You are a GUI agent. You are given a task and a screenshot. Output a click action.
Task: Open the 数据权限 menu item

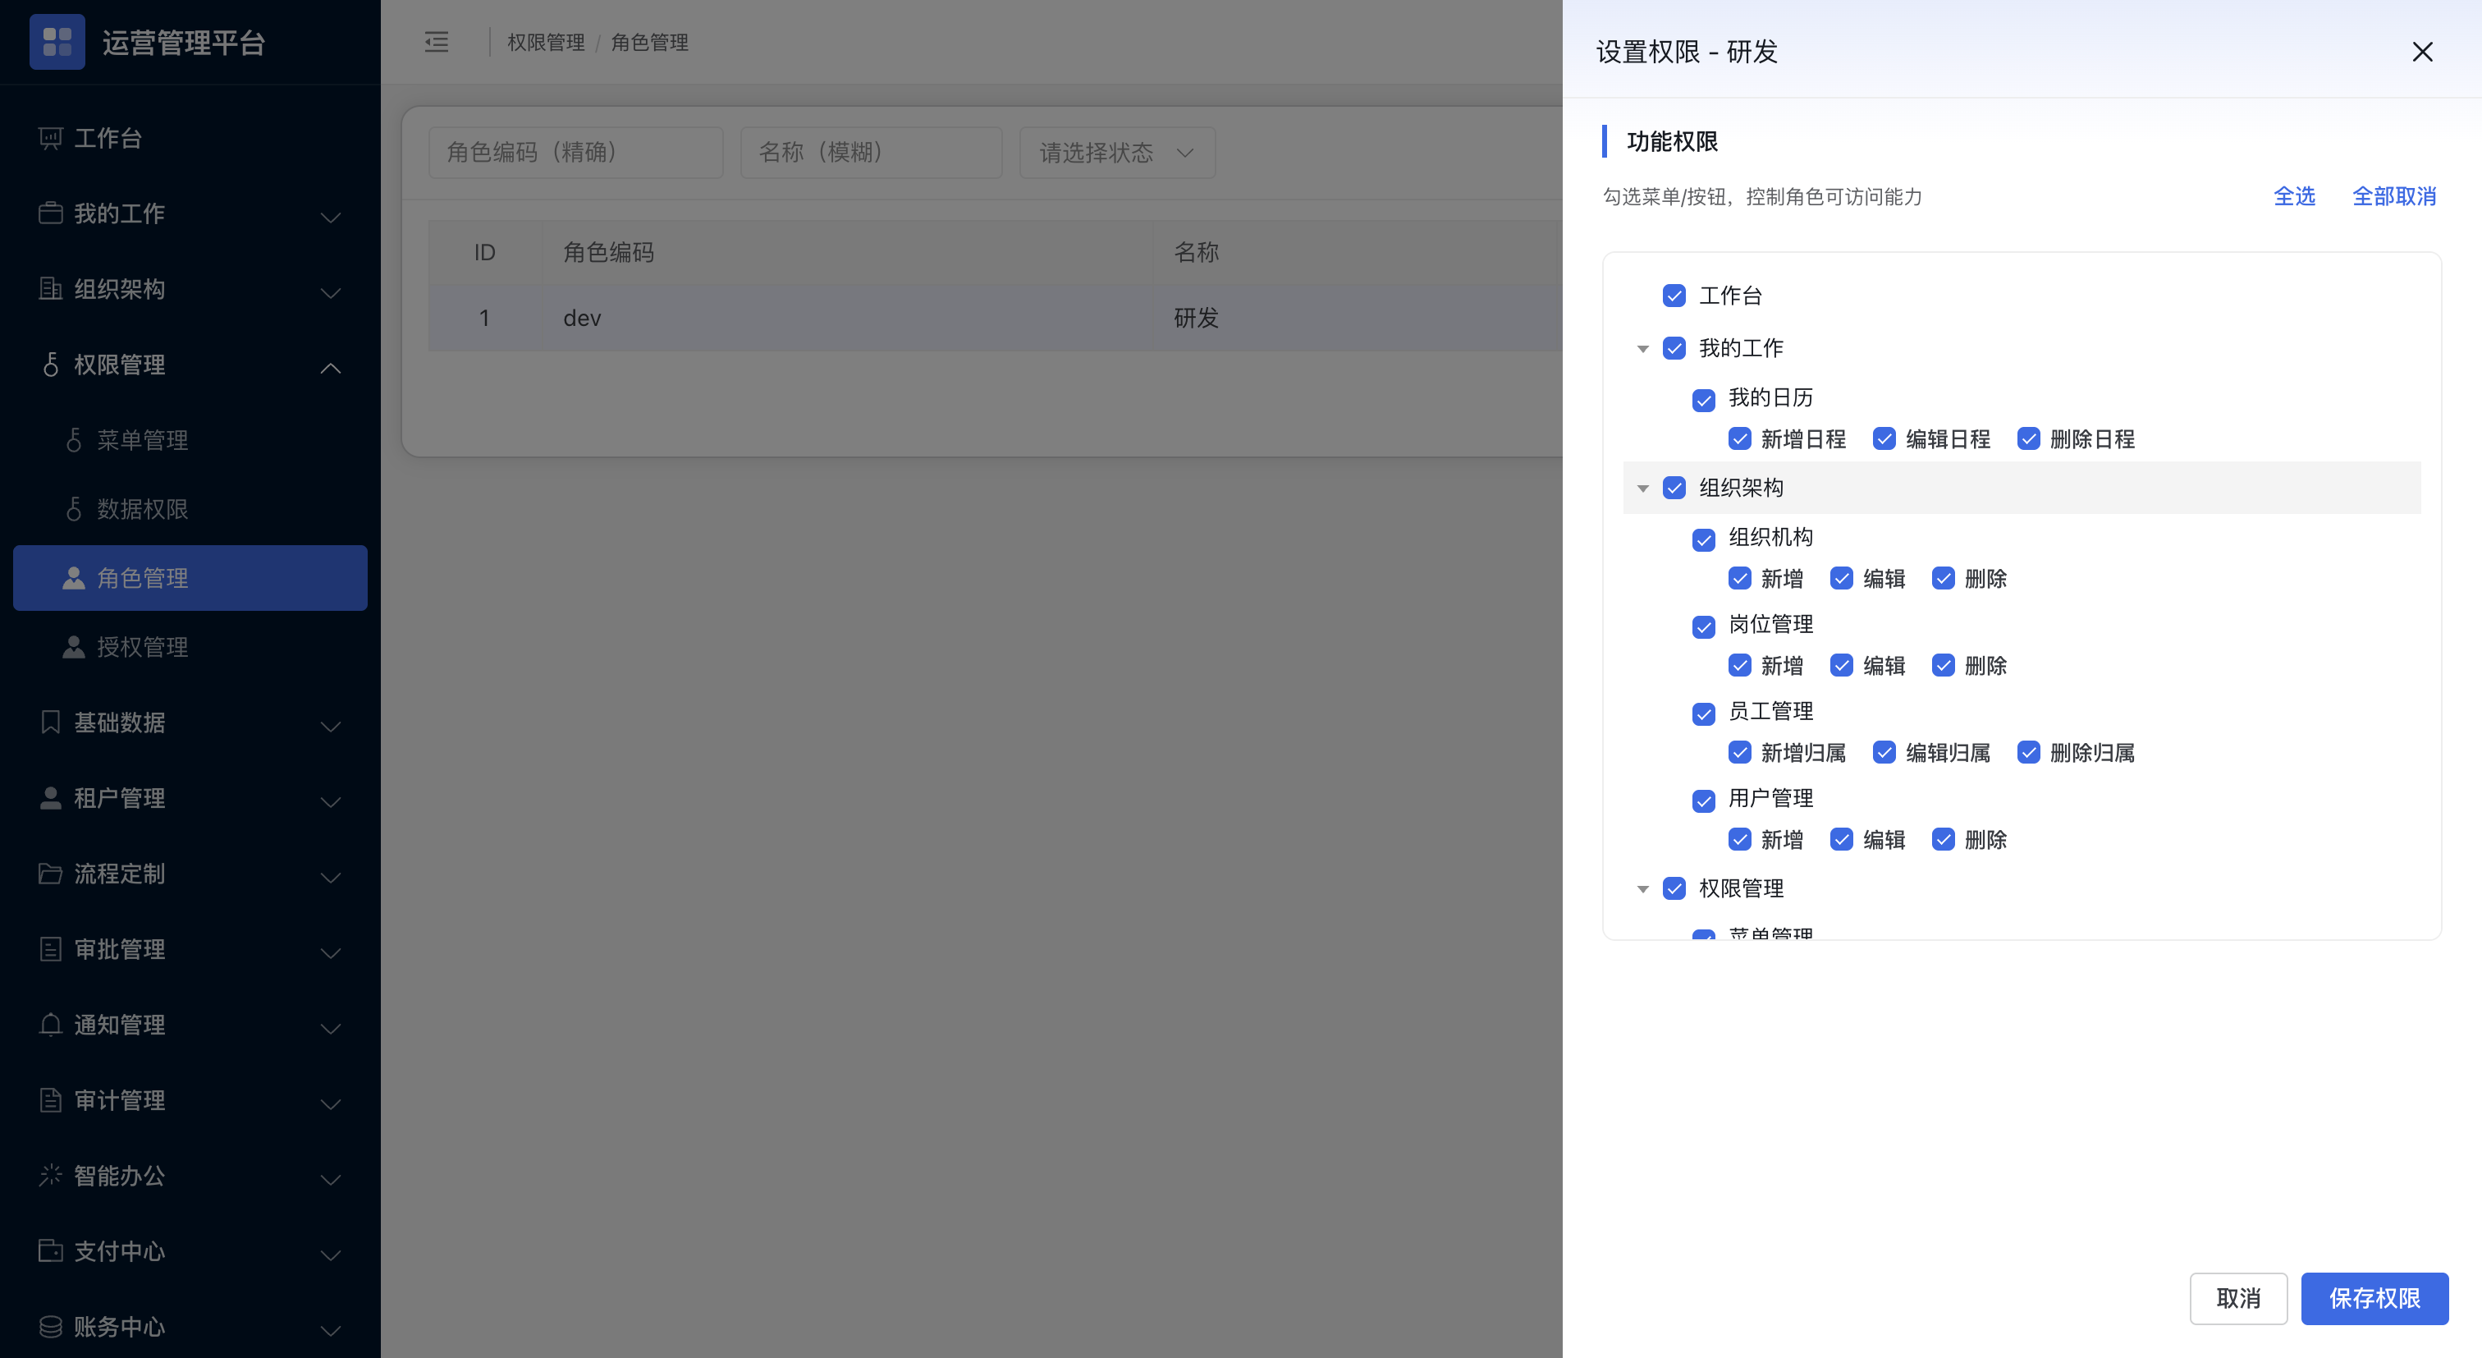tap(190, 508)
